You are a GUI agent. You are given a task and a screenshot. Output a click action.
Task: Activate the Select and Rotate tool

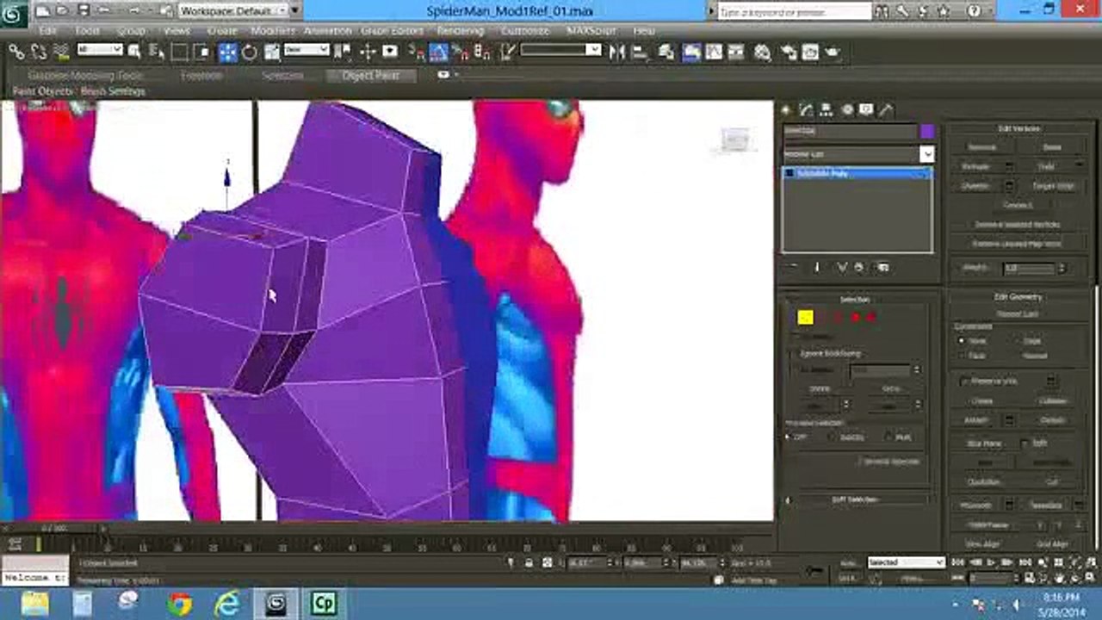pos(249,52)
